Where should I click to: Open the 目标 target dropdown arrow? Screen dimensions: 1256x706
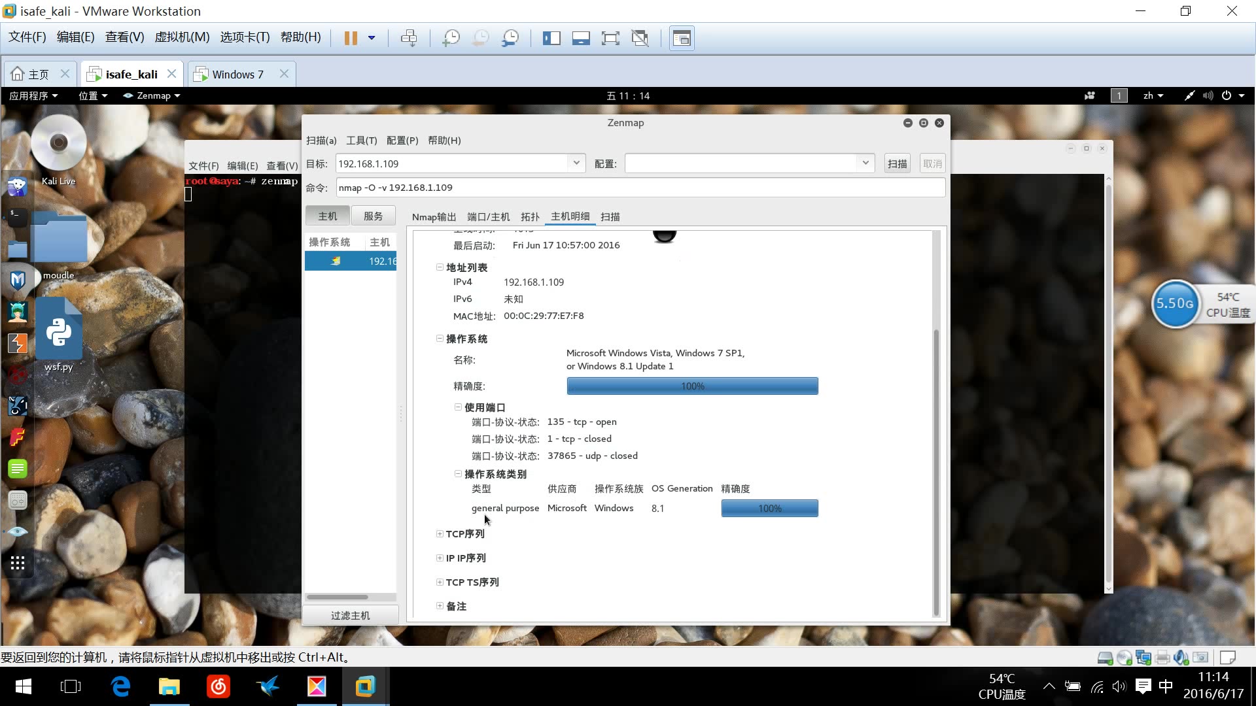[576, 163]
